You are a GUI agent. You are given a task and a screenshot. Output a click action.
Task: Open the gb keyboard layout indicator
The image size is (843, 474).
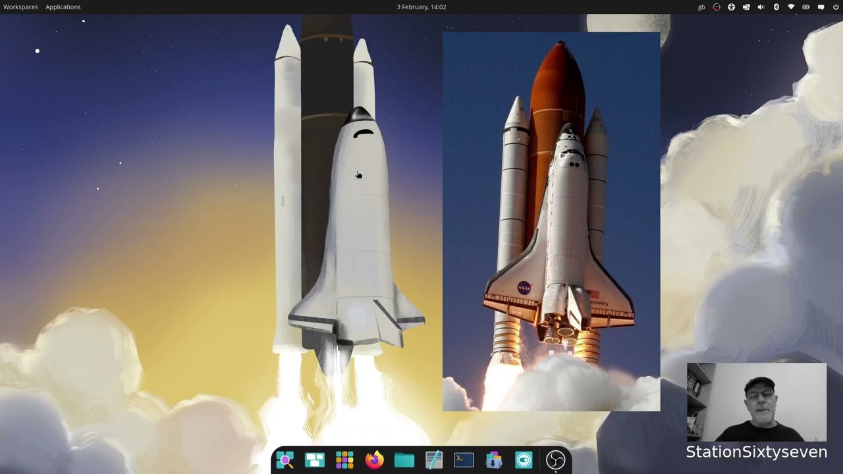tap(701, 7)
